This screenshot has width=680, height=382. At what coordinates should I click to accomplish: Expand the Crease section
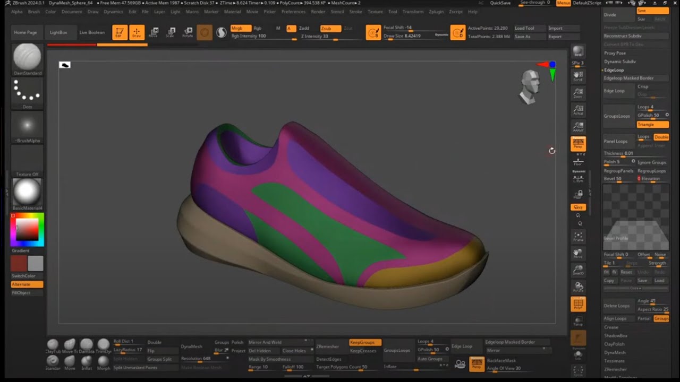click(611, 327)
